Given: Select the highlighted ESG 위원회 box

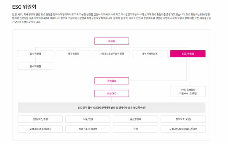Looking at the screenshot, I should (x=188, y=54).
